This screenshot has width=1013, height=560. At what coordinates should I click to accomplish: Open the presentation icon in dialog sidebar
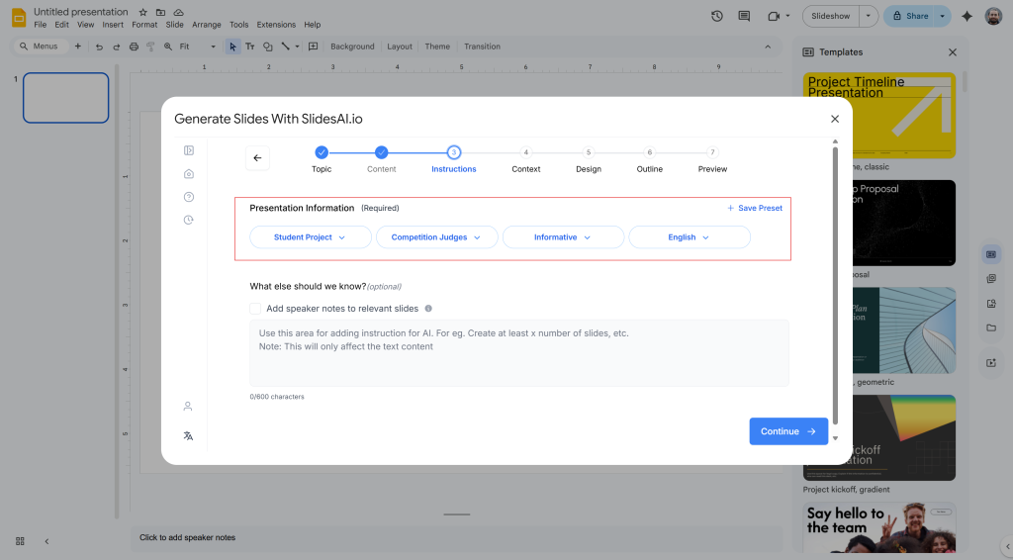189,150
